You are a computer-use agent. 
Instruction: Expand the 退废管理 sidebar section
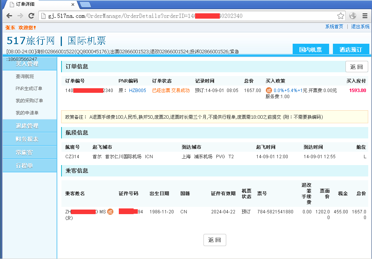[x=30, y=126]
